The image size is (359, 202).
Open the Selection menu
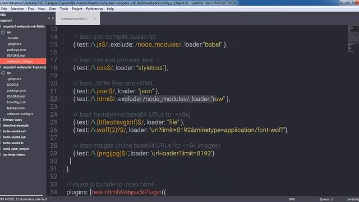click(x=17, y=9)
